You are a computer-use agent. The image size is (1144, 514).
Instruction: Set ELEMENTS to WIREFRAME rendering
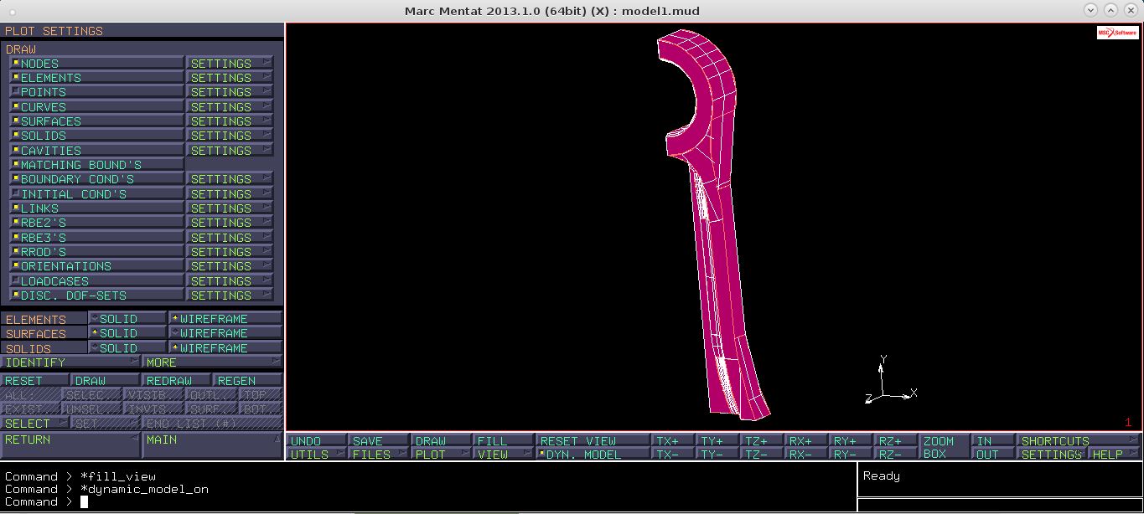[x=225, y=319]
